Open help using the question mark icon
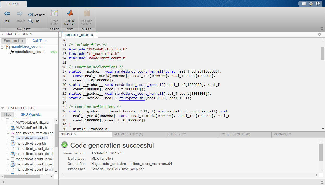The image size is (325, 185). pyautogui.click(x=318, y=3)
